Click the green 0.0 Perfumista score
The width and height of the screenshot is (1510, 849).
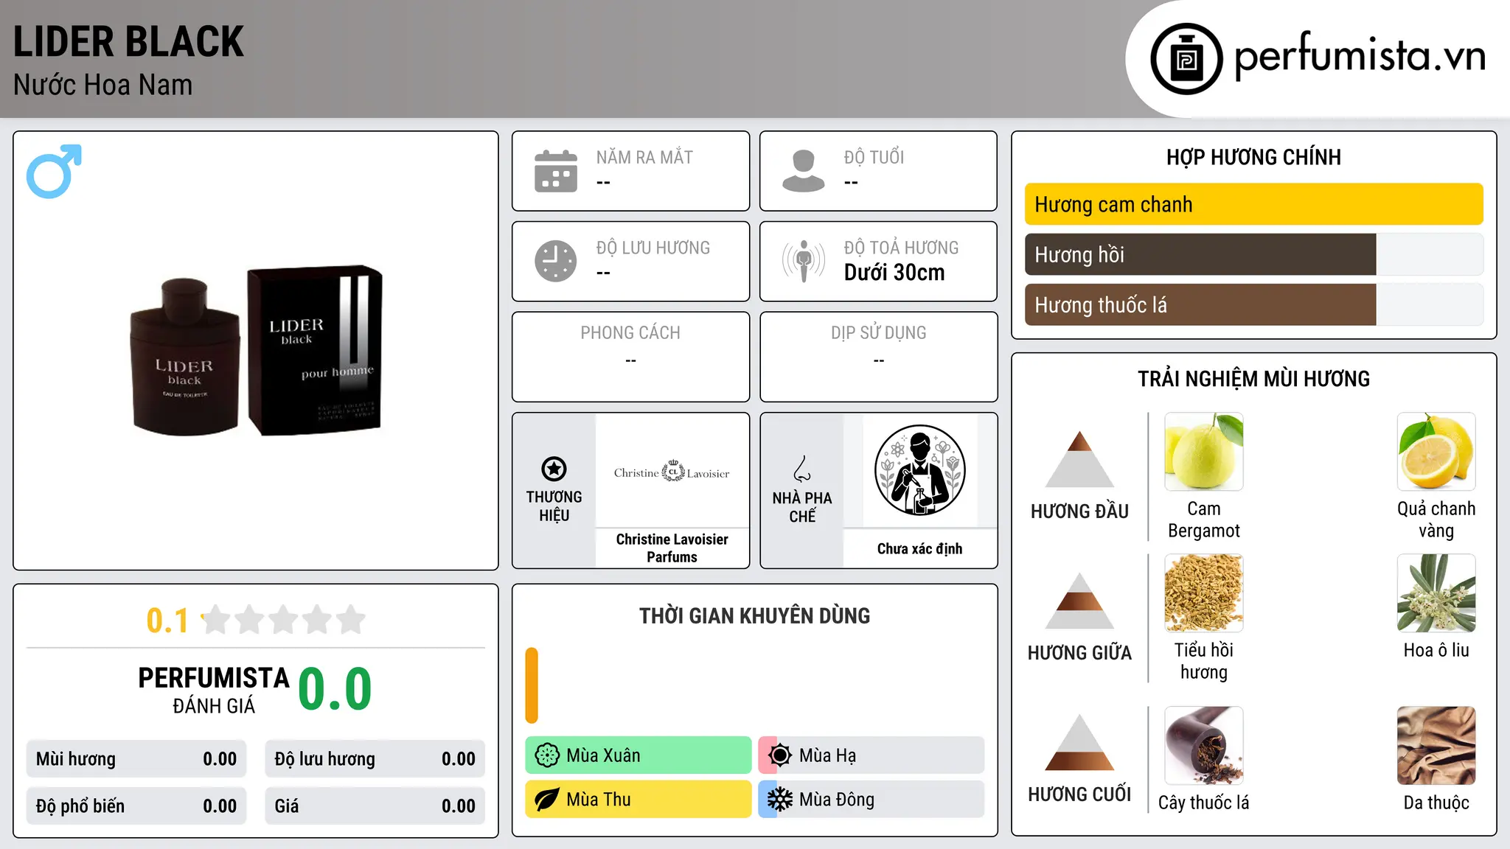click(335, 690)
